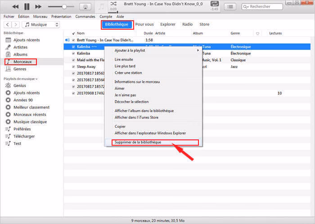This screenshot has width=315, height=224.
Task: Open the Up Next list button
Action: coord(230,7)
